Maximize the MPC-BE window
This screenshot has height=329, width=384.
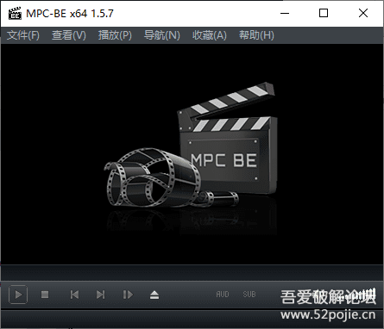pos(324,13)
